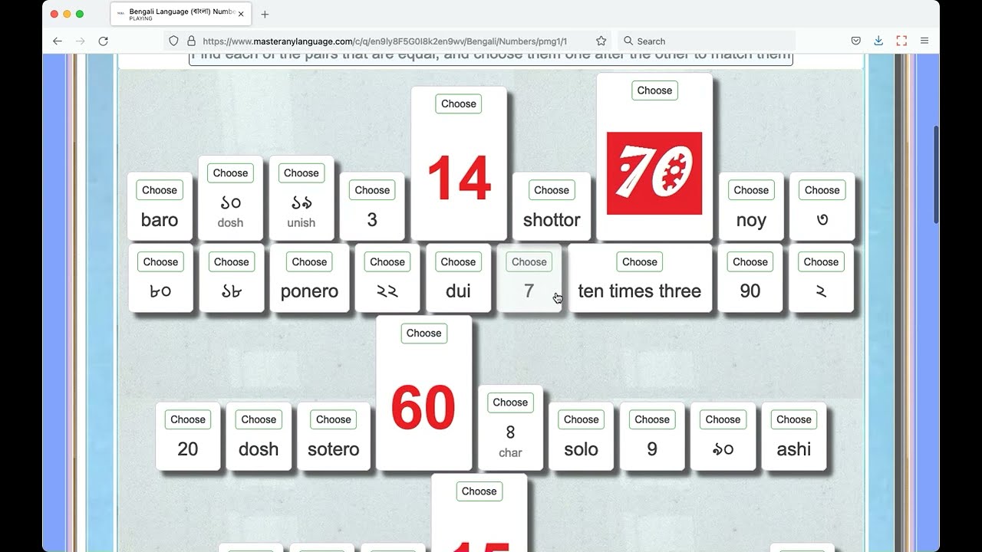The width and height of the screenshot is (982, 552).
Task: Click the Search input box
Action: tap(706, 41)
